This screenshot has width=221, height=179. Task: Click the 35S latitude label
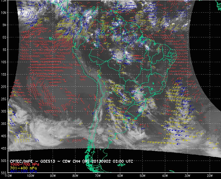tap(4, 124)
